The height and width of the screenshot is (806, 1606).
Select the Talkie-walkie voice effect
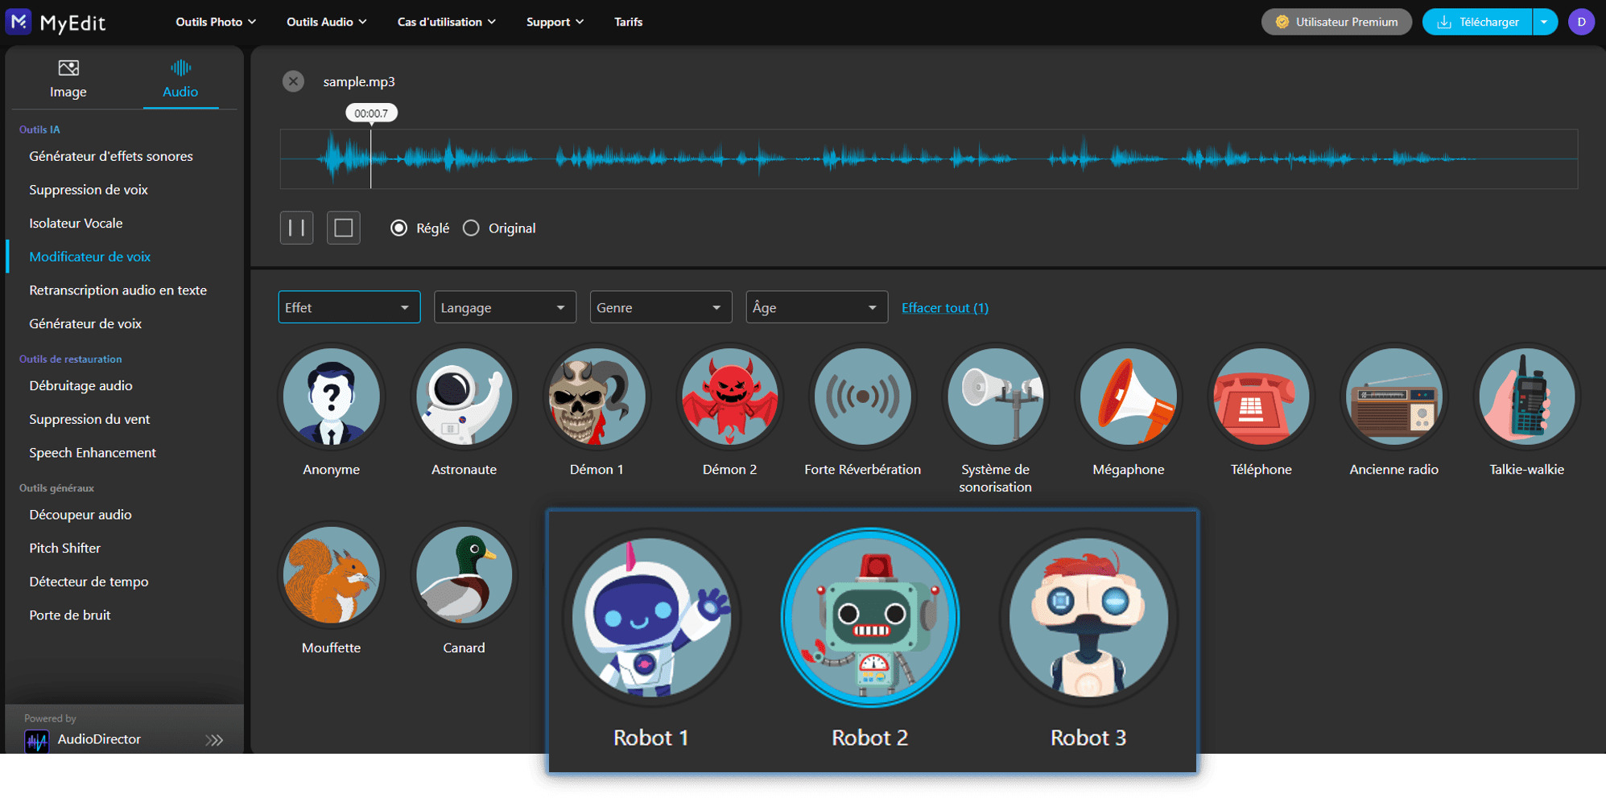click(x=1525, y=397)
